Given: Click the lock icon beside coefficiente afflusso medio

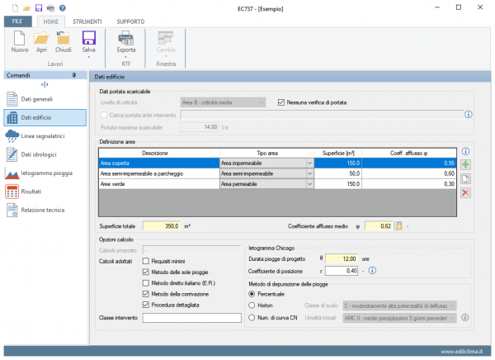Looking at the screenshot, I should pyautogui.click(x=398, y=225).
